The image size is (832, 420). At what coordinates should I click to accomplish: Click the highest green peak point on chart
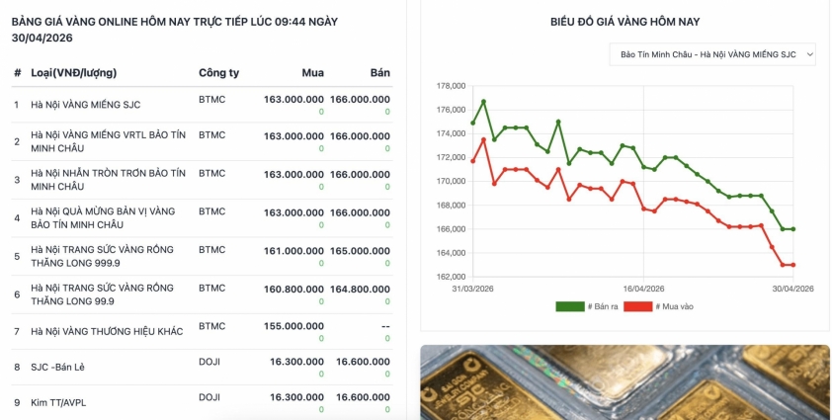pyautogui.click(x=483, y=101)
